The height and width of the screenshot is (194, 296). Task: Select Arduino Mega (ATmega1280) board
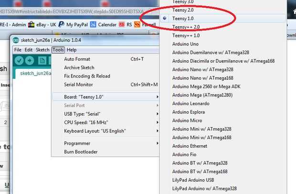tap(223, 95)
